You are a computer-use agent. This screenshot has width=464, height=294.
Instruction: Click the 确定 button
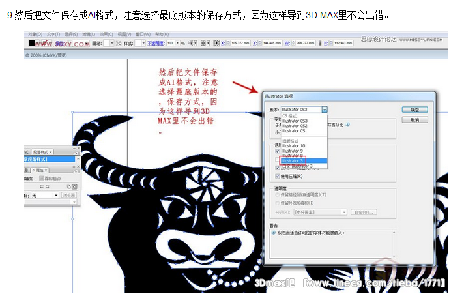(415, 110)
